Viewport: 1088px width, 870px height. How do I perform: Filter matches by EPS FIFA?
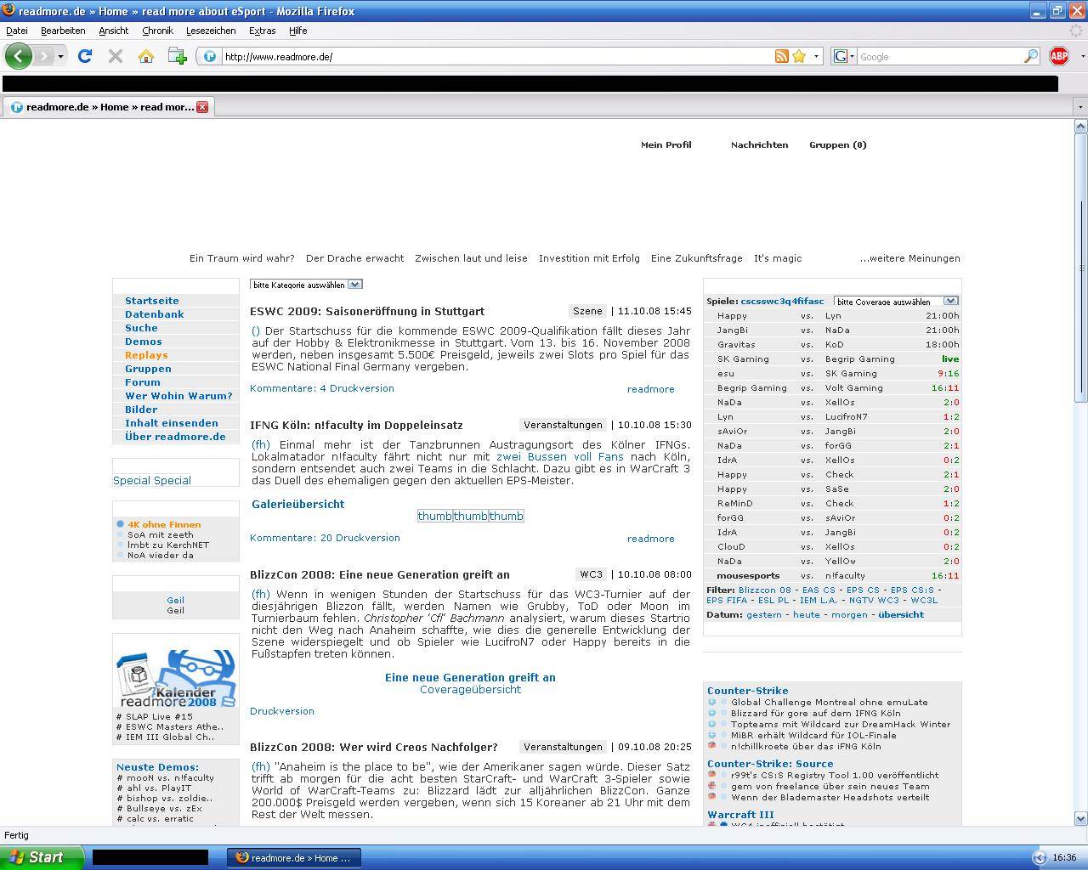tap(727, 600)
